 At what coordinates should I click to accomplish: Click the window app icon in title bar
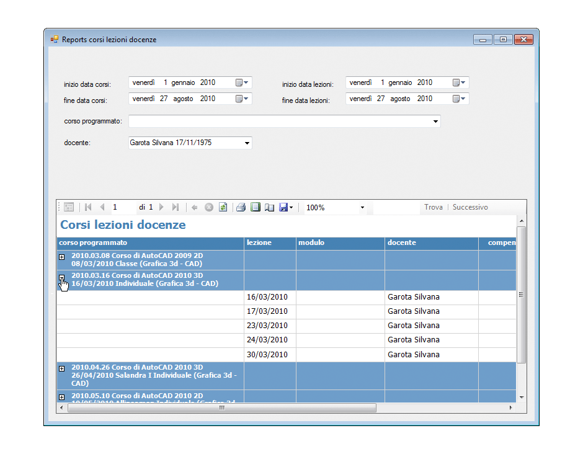click(x=55, y=40)
